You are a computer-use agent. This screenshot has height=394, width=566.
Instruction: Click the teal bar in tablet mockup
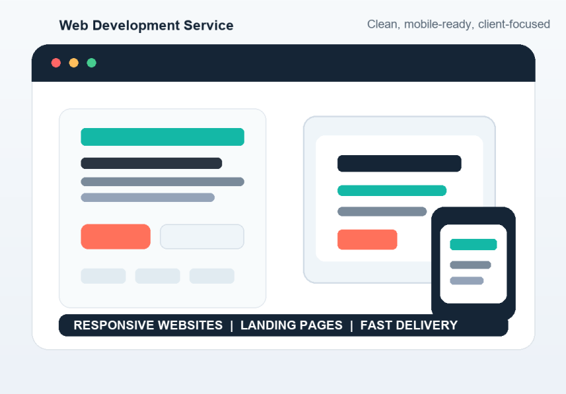pos(391,191)
